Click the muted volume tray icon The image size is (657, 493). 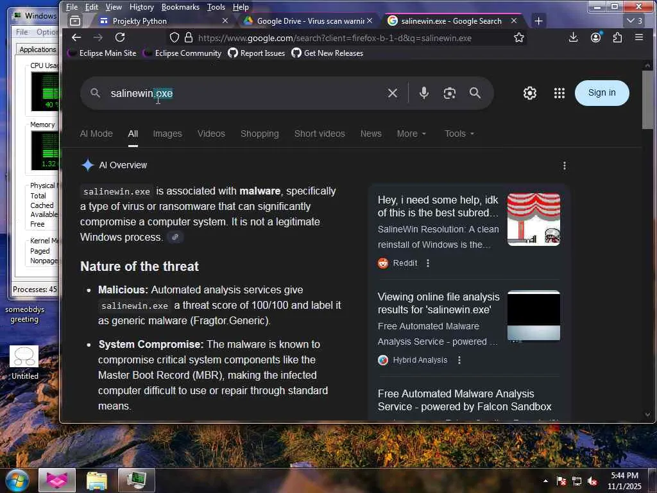(592, 481)
